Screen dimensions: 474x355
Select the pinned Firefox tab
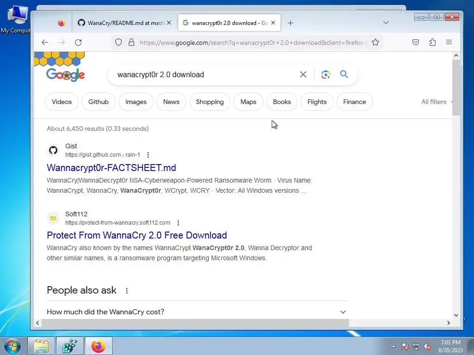point(62,23)
